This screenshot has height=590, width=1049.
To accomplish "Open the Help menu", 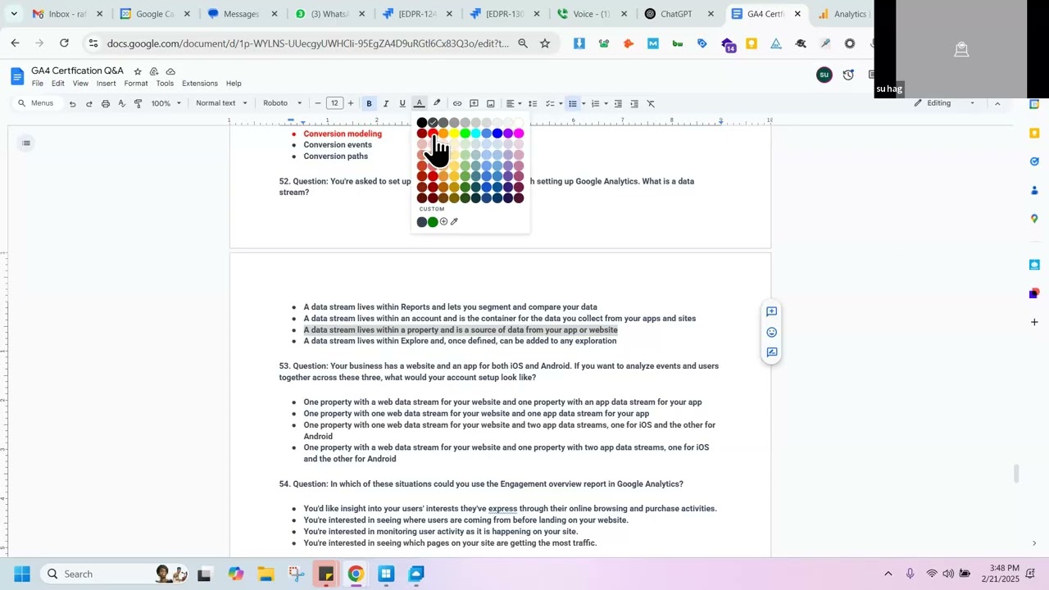I will (x=234, y=84).
